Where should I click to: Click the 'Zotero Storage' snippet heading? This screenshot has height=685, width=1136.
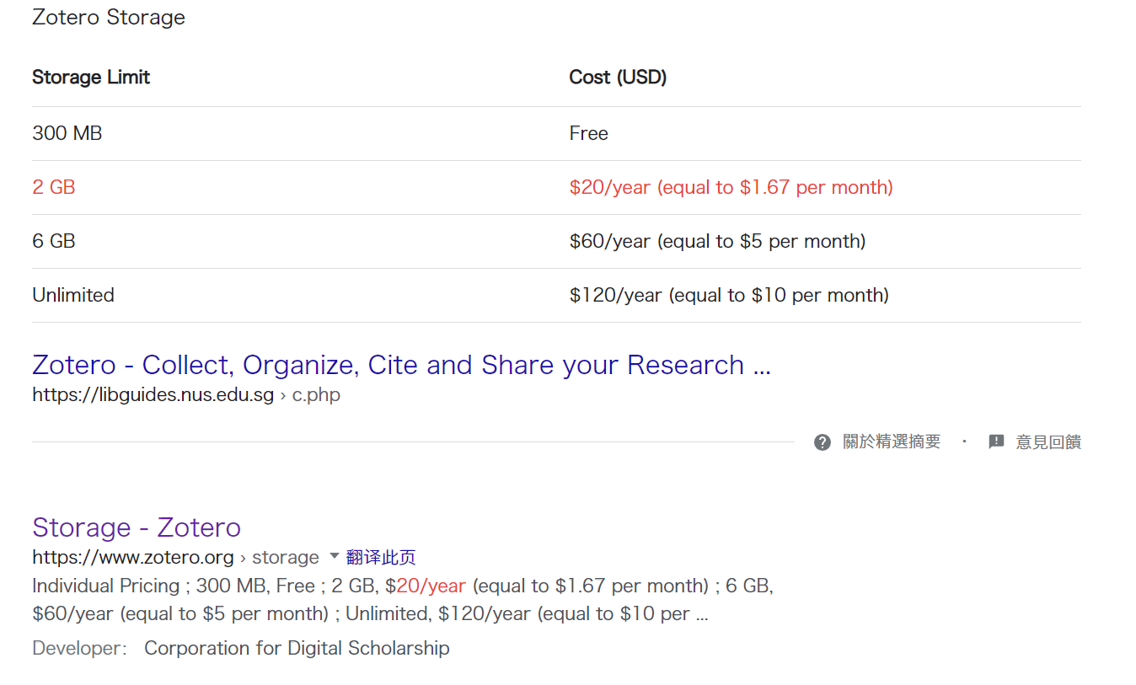(x=109, y=18)
